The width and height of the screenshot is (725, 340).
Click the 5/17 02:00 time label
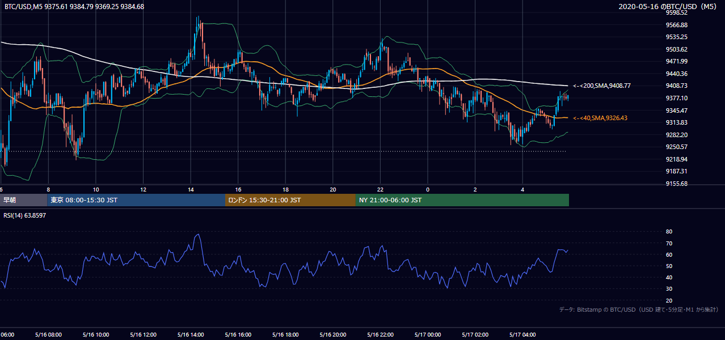pyautogui.click(x=475, y=335)
